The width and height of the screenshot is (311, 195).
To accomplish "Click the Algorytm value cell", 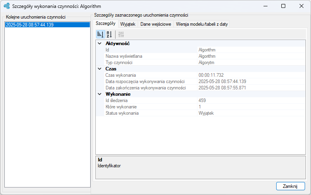I will [x=251, y=62].
